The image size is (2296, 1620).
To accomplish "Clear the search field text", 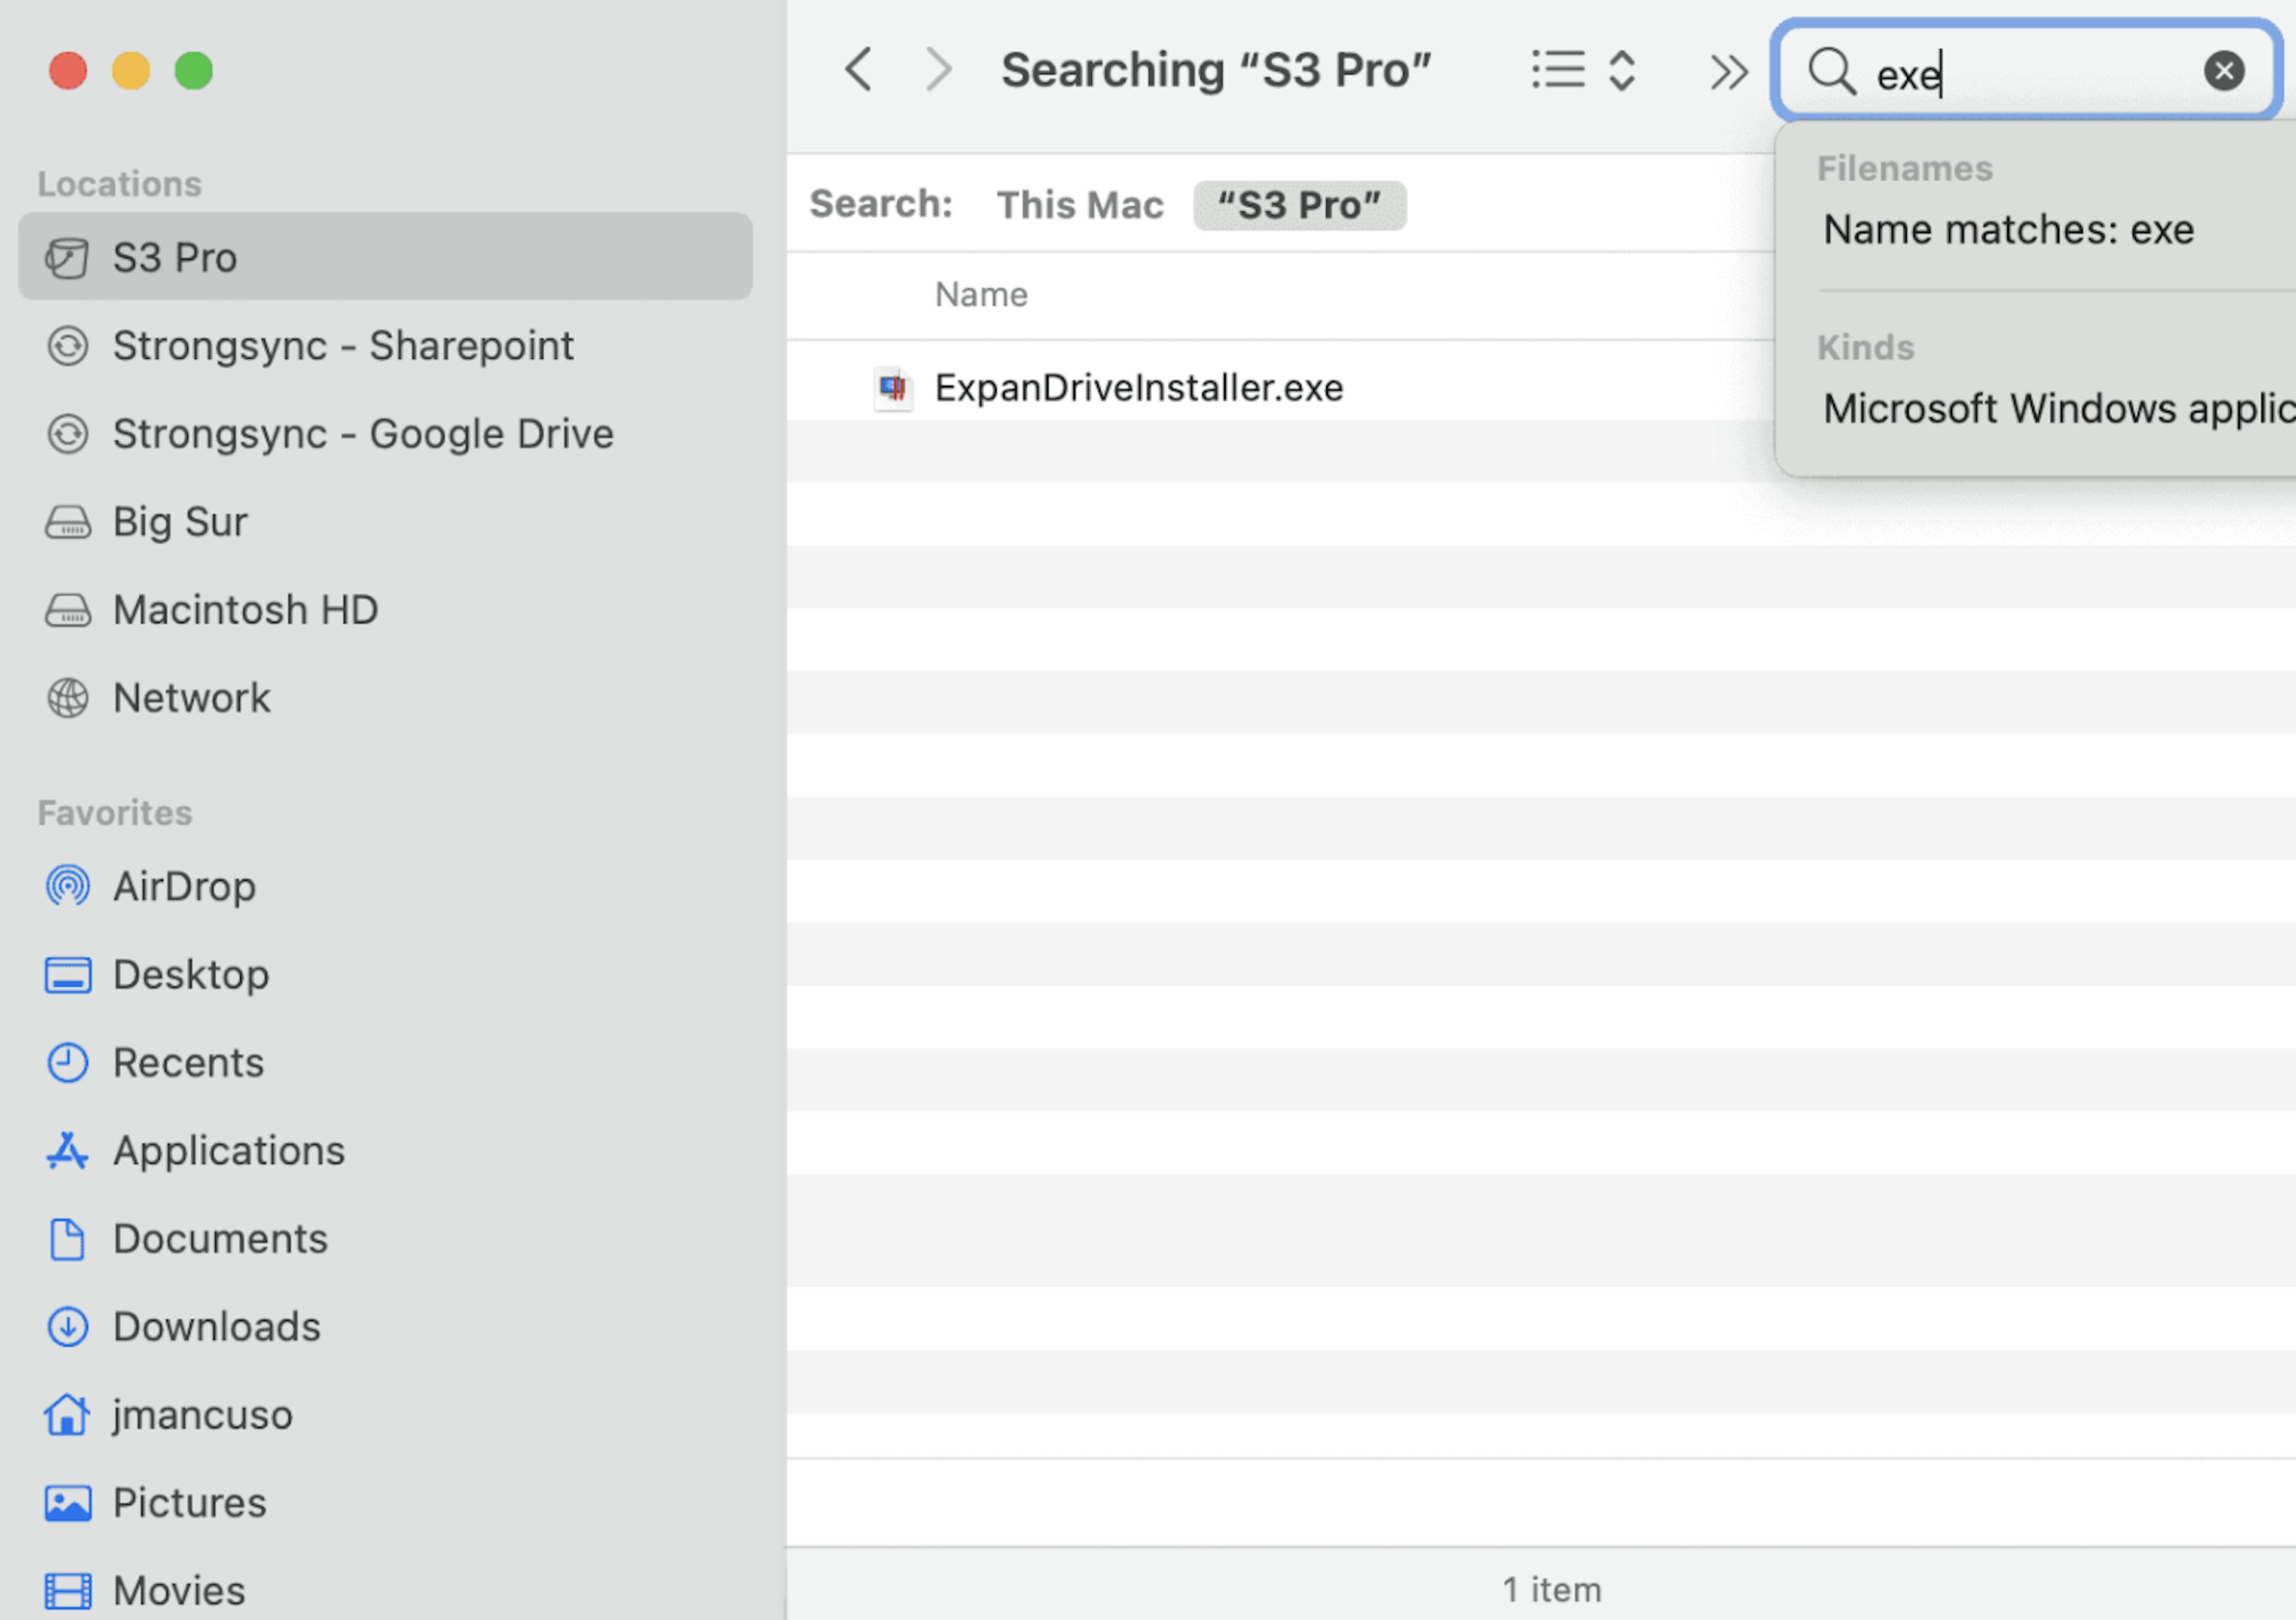I will [x=2223, y=71].
